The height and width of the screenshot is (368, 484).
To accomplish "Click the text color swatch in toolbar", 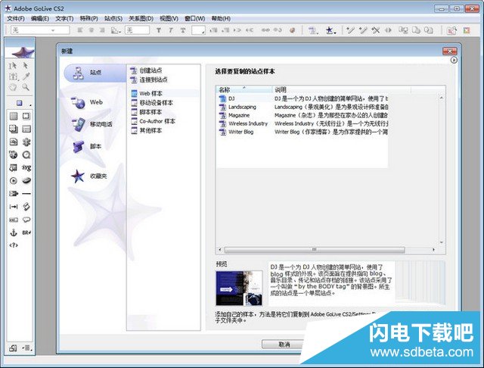I will click(198, 30).
